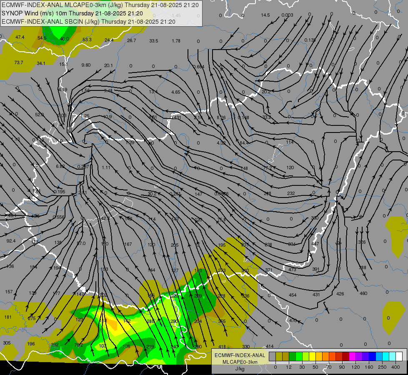Select the bright cyan legend swatch
This screenshot has height=375, width=408.
[x=386, y=357]
